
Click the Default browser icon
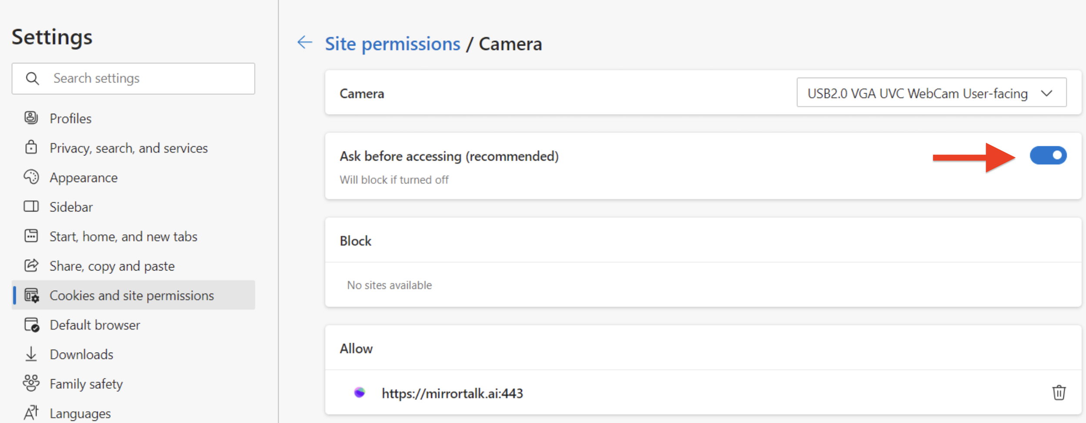(x=32, y=325)
